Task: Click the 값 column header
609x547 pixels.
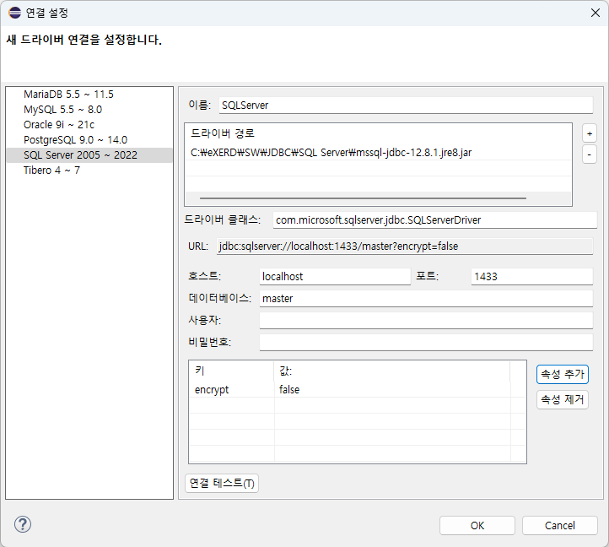Action: click(392, 371)
